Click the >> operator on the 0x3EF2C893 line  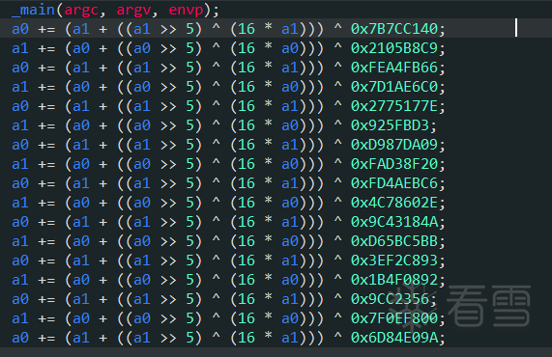pos(168,261)
